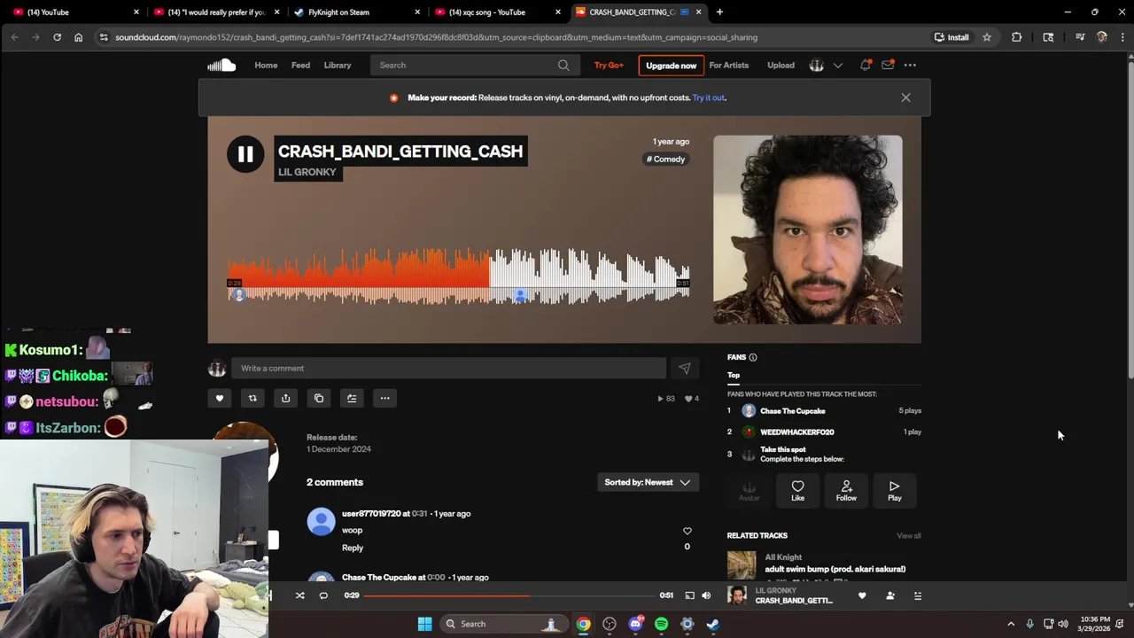Screen dimensions: 1134x638
Task: Focus the Write a comment field
Action: click(449, 369)
